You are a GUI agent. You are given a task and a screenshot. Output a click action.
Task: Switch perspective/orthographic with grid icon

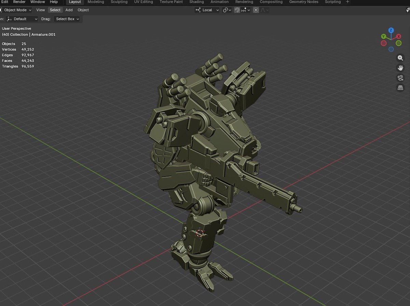(x=400, y=88)
